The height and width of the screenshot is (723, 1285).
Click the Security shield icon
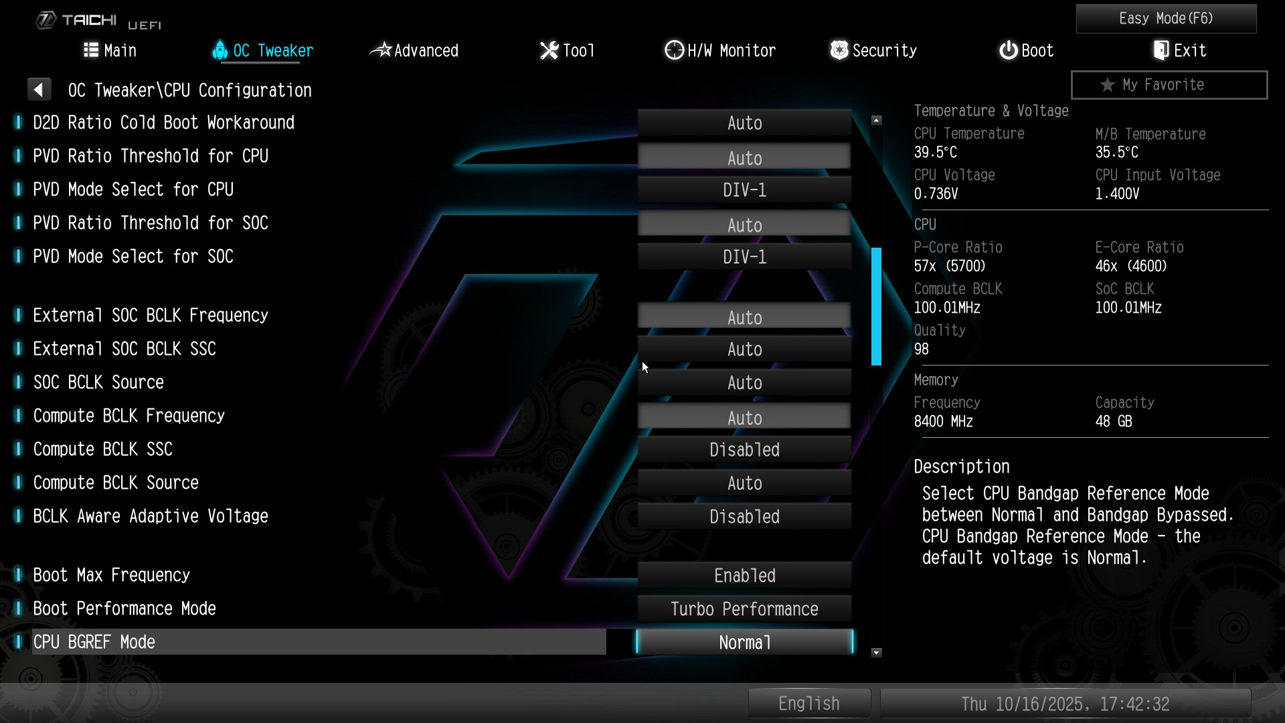pyautogui.click(x=839, y=50)
